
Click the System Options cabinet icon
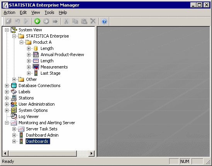(14, 110)
